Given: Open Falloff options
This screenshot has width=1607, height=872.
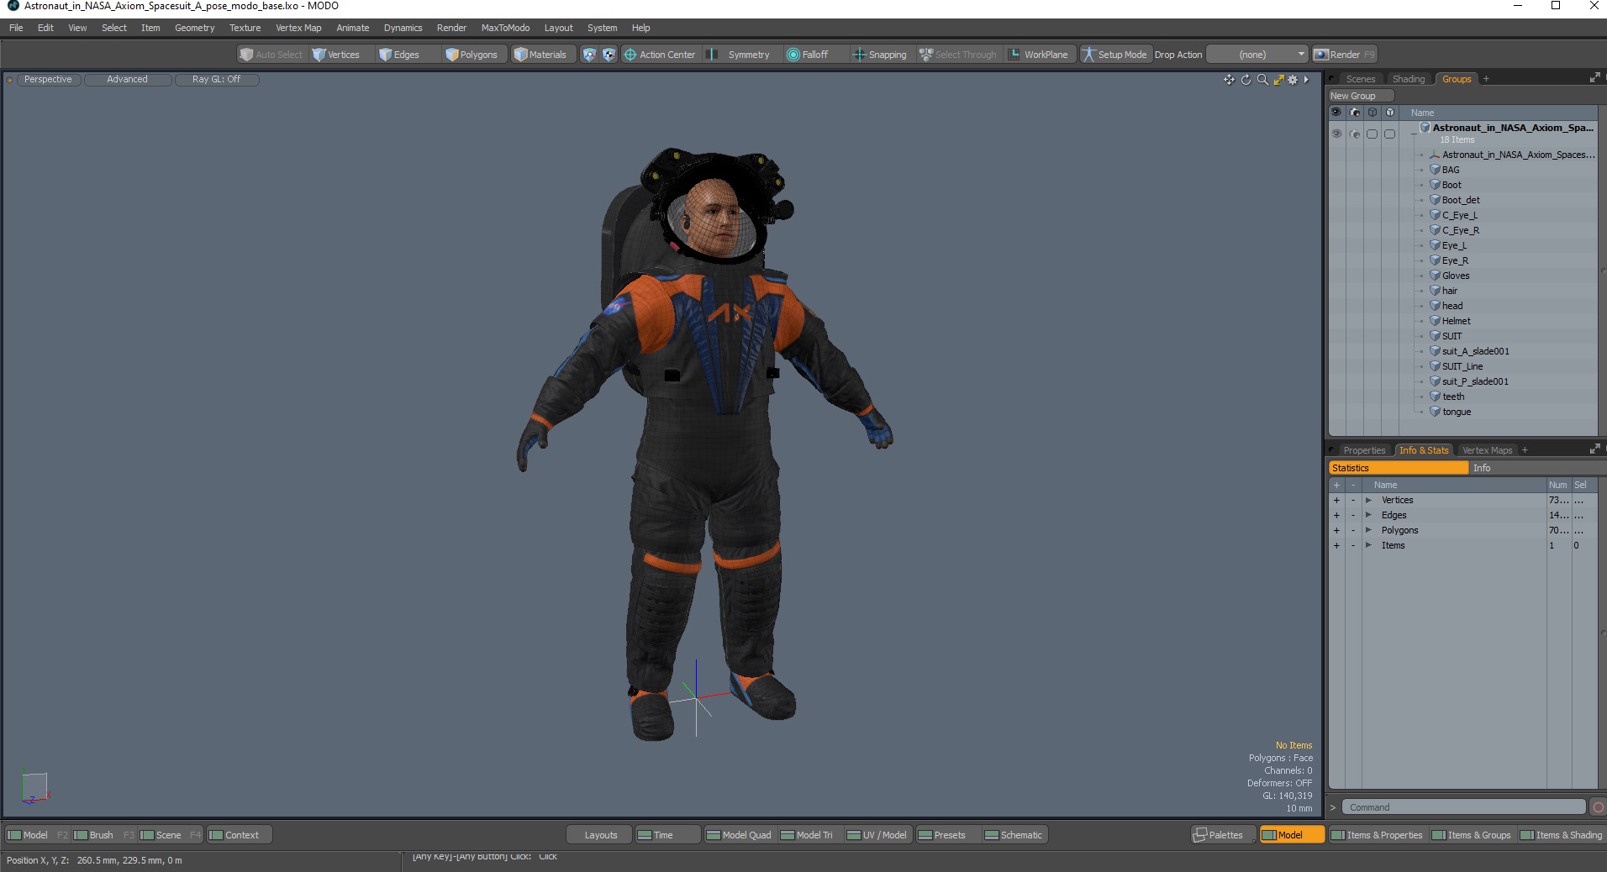Looking at the screenshot, I should (x=808, y=55).
